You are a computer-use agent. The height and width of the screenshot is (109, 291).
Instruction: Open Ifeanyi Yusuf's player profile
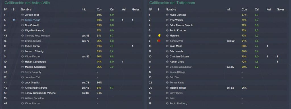[32, 20]
